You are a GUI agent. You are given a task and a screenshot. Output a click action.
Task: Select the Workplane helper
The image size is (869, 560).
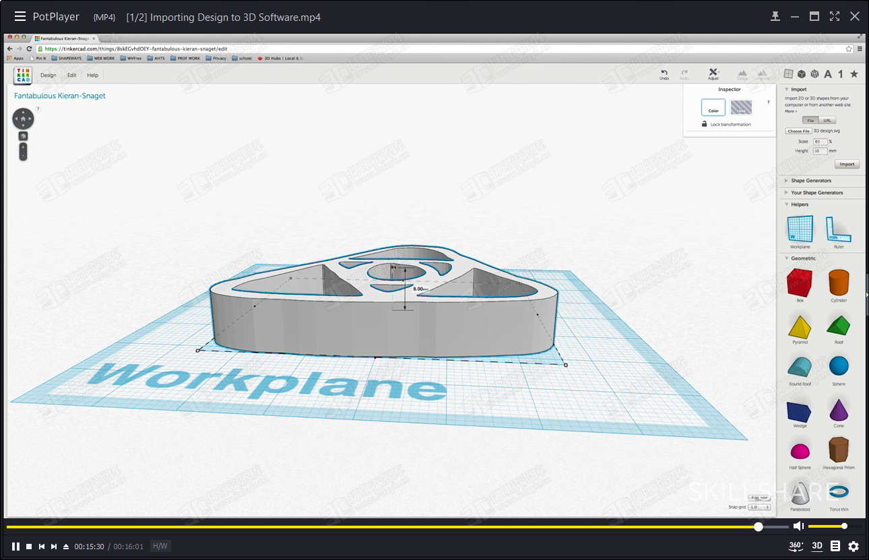800,232
